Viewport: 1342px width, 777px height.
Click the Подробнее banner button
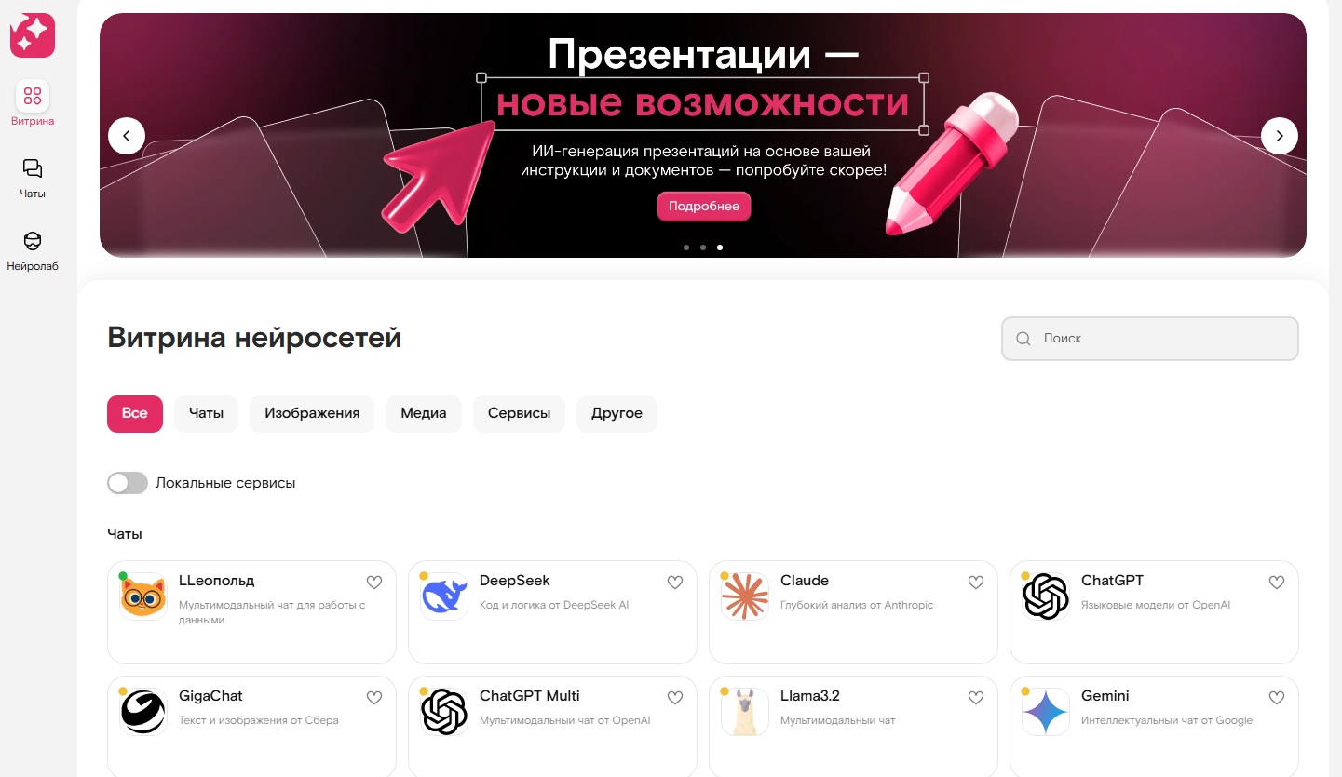pos(704,207)
